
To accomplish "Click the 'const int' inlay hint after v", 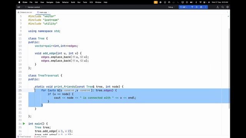I will tap(85, 90).
